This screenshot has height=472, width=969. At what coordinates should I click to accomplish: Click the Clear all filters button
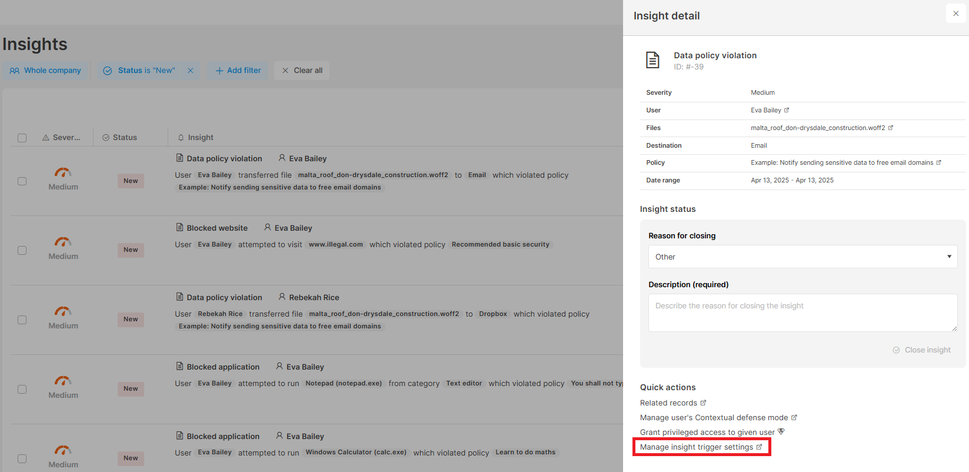point(302,71)
